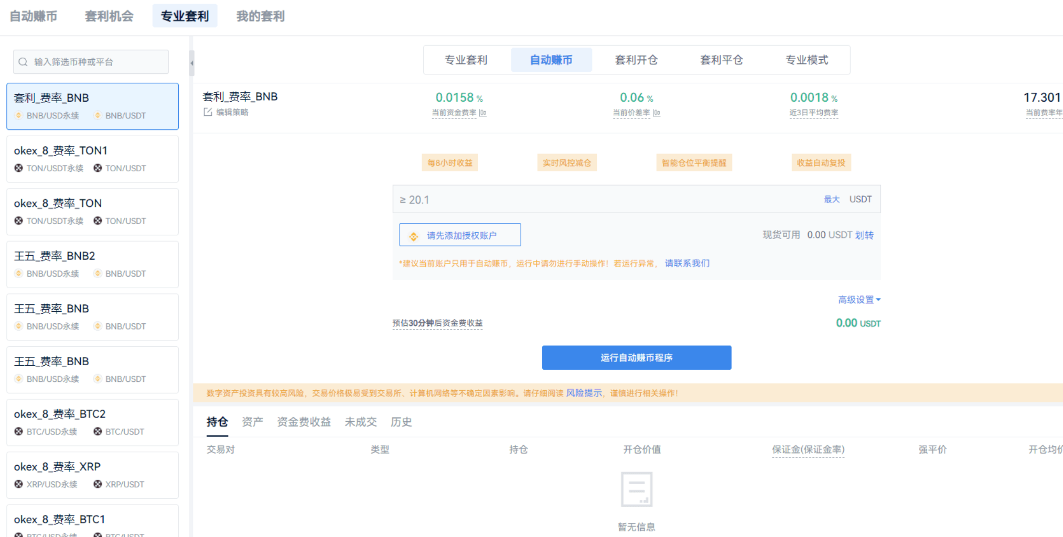Expand the 高级设置 dropdown
Image resolution: width=1063 pixels, height=537 pixels.
click(x=859, y=300)
